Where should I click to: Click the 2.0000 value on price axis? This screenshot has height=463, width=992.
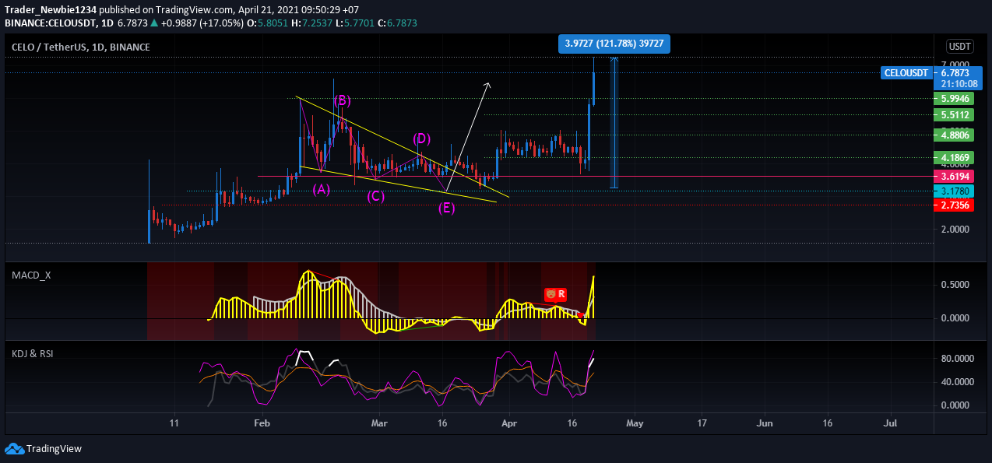pos(955,230)
